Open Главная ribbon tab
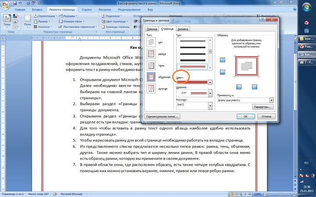The image size is (316, 197). pos(20,10)
